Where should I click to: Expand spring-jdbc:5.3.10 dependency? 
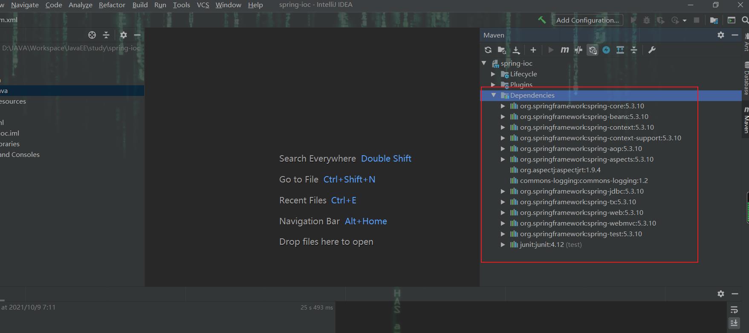(x=503, y=191)
